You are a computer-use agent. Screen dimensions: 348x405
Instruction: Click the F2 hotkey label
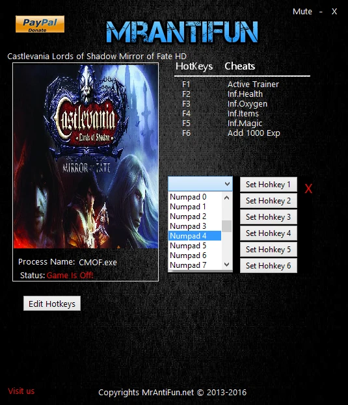(x=186, y=94)
